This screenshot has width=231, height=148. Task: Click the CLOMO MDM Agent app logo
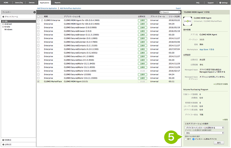(x=188, y=21)
